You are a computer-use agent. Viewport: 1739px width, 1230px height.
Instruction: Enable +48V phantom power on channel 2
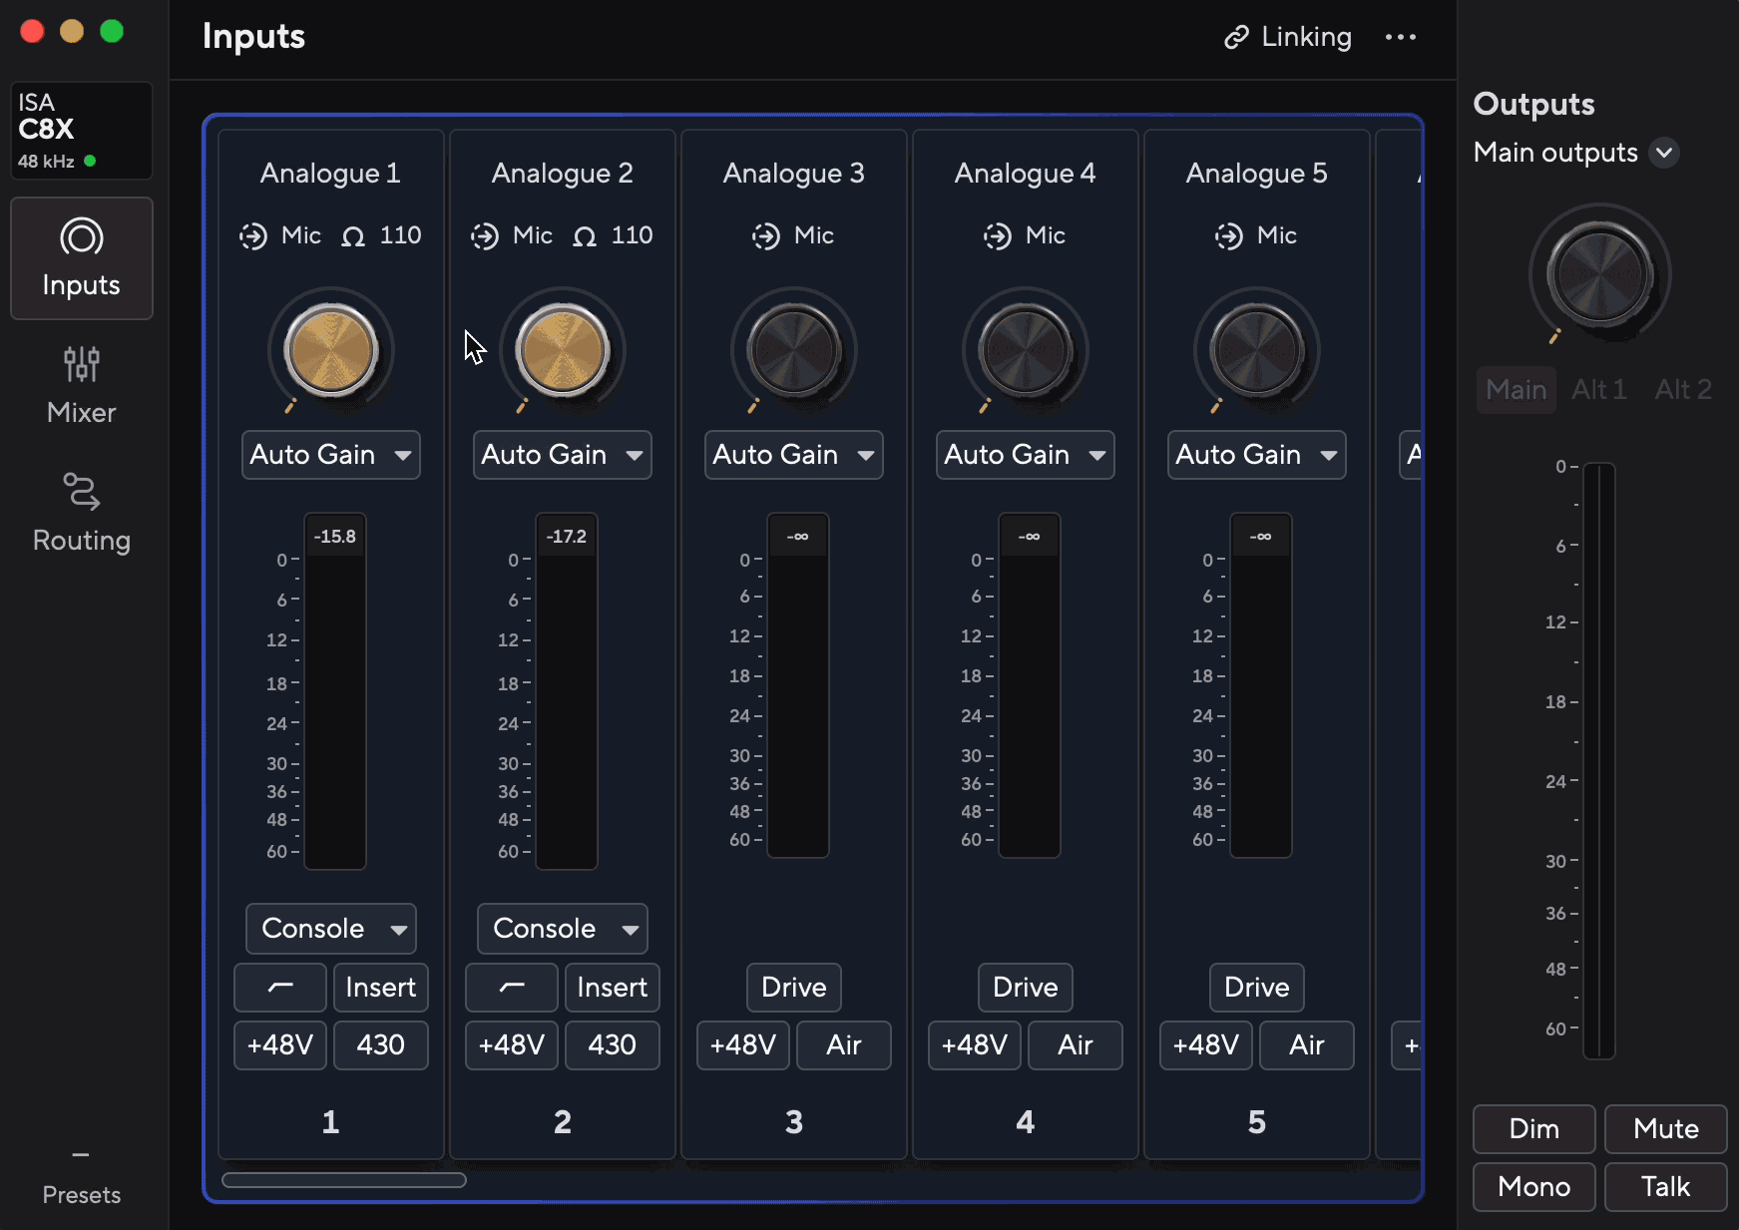tap(512, 1045)
